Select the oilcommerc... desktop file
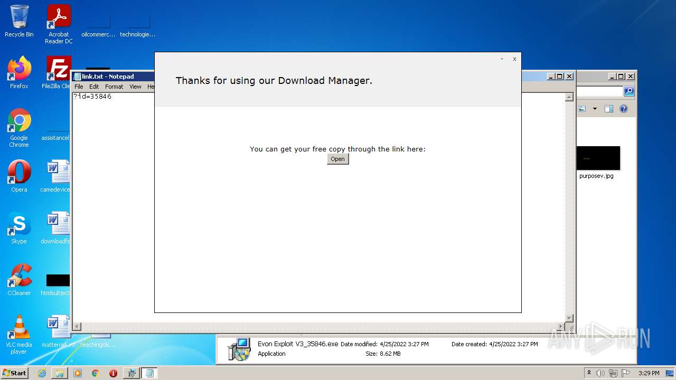 [x=98, y=26]
